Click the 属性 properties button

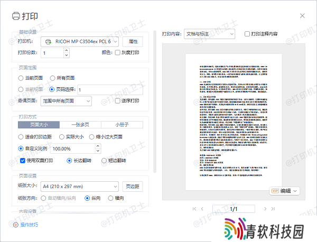point(133,42)
